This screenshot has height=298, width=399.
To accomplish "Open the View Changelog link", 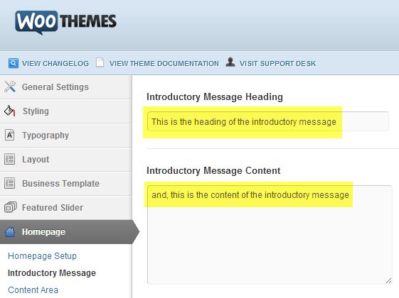I will click(x=55, y=63).
